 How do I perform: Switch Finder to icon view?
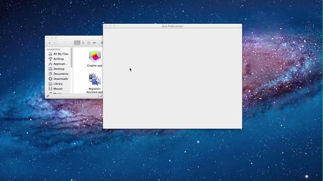pos(77,43)
